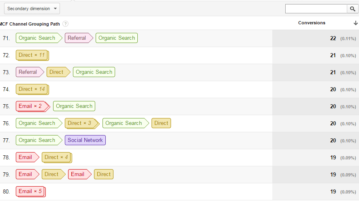This screenshot has width=359, height=202.
Task: Click the Direct × 14 tag
Action: pos(32,89)
